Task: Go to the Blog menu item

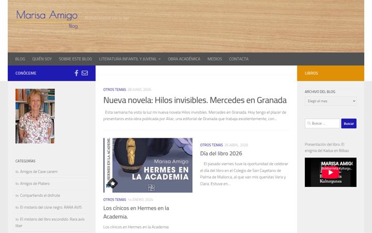Action: point(20,59)
